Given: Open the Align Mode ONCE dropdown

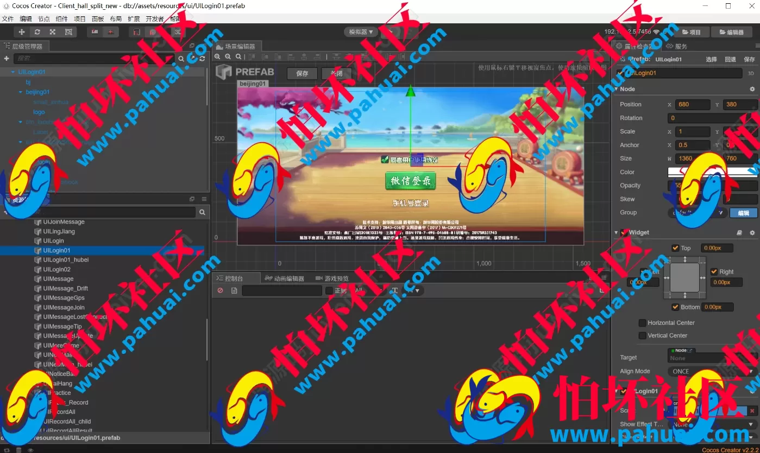Looking at the screenshot, I should click(x=712, y=372).
